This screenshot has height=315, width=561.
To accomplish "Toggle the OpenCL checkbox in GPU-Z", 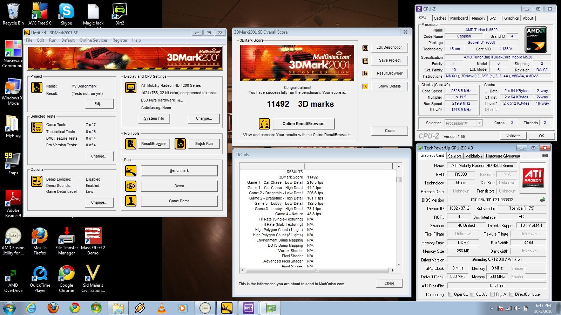I will click(x=451, y=294).
